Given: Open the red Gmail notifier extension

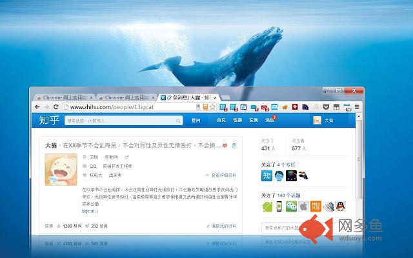Looking at the screenshot, I should pos(265,107).
